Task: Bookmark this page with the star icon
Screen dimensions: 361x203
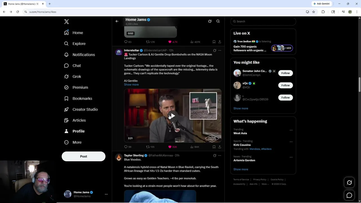Action: (x=314, y=12)
